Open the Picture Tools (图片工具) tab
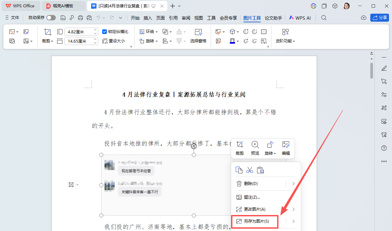Screen dimensions: 392x231 [252, 18]
